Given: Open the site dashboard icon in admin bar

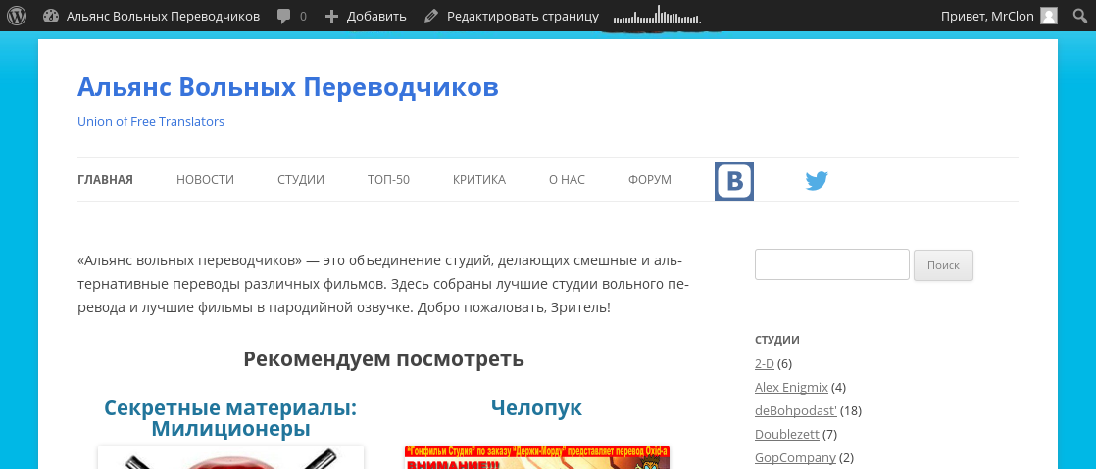Looking at the screenshot, I should coord(51,16).
